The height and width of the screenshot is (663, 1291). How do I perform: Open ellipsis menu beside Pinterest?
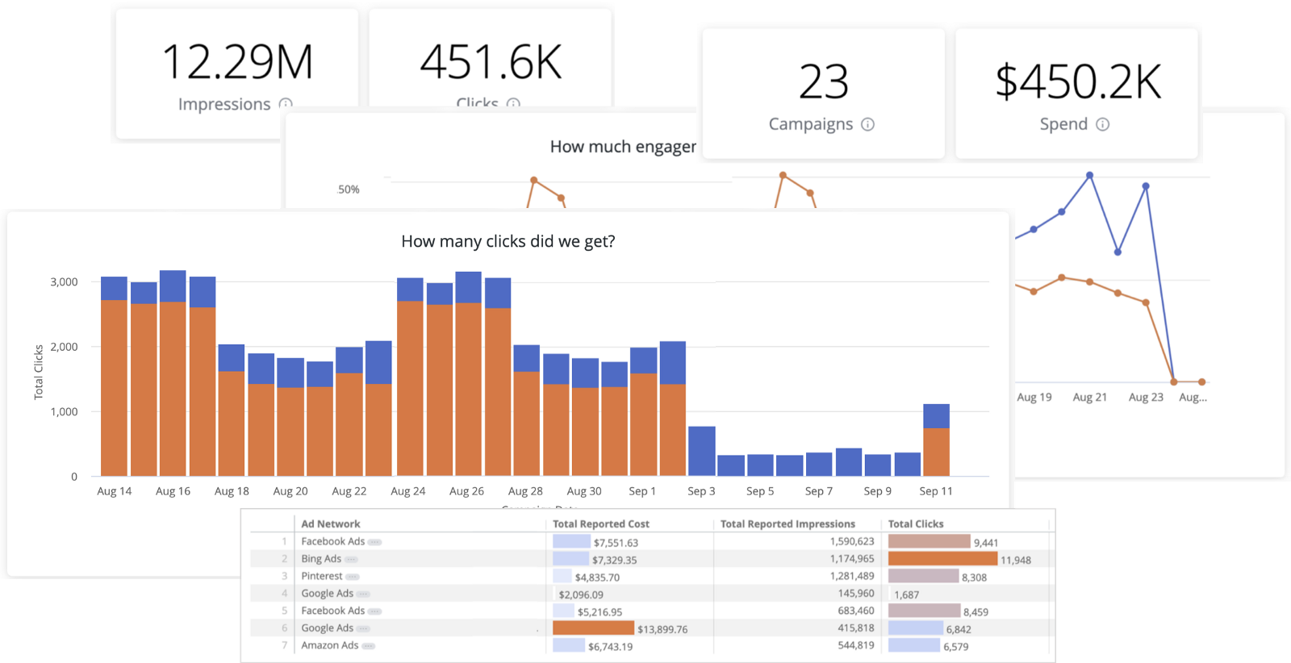[353, 577]
